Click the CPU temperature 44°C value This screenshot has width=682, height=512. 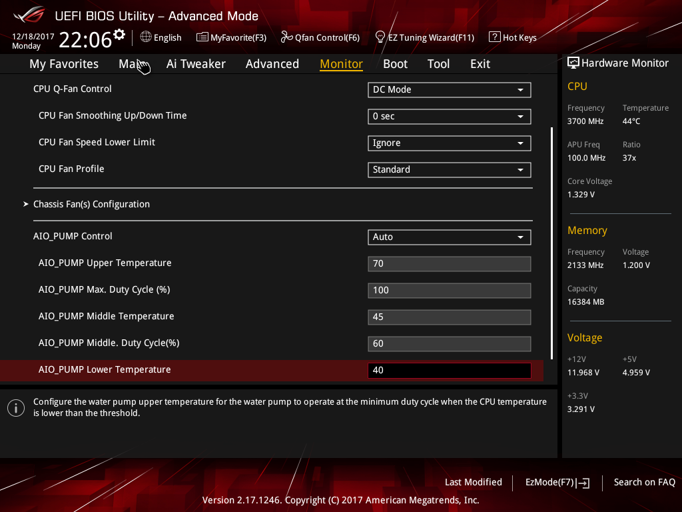point(631,121)
